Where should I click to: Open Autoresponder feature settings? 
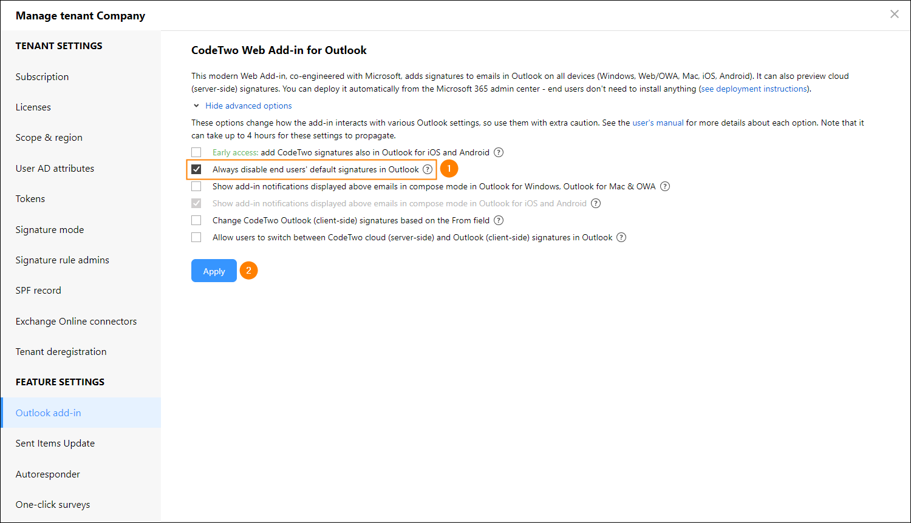click(47, 474)
